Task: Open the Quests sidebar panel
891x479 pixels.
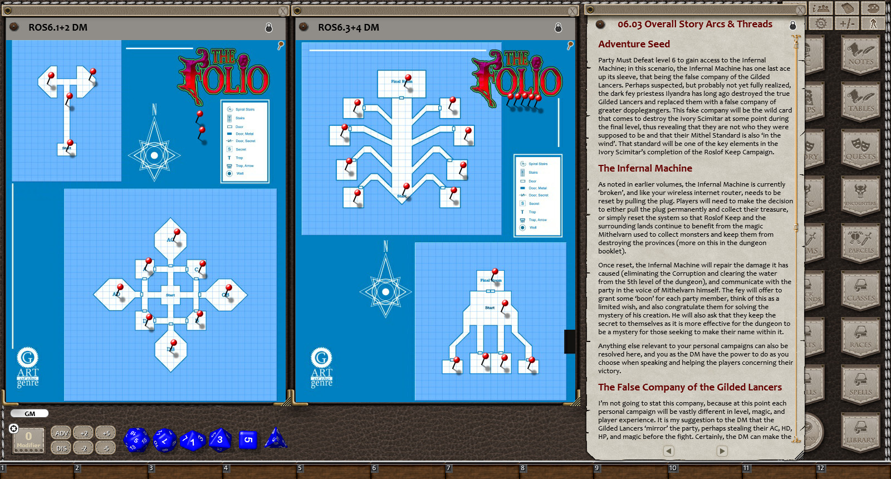Action: pyautogui.click(x=860, y=149)
